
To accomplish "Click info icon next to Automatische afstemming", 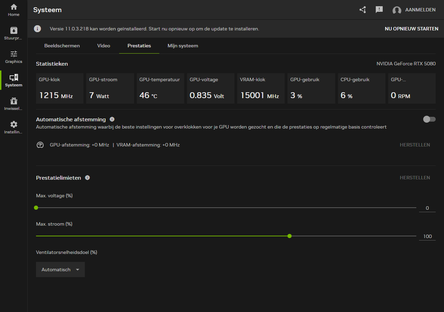I will pyautogui.click(x=112, y=119).
